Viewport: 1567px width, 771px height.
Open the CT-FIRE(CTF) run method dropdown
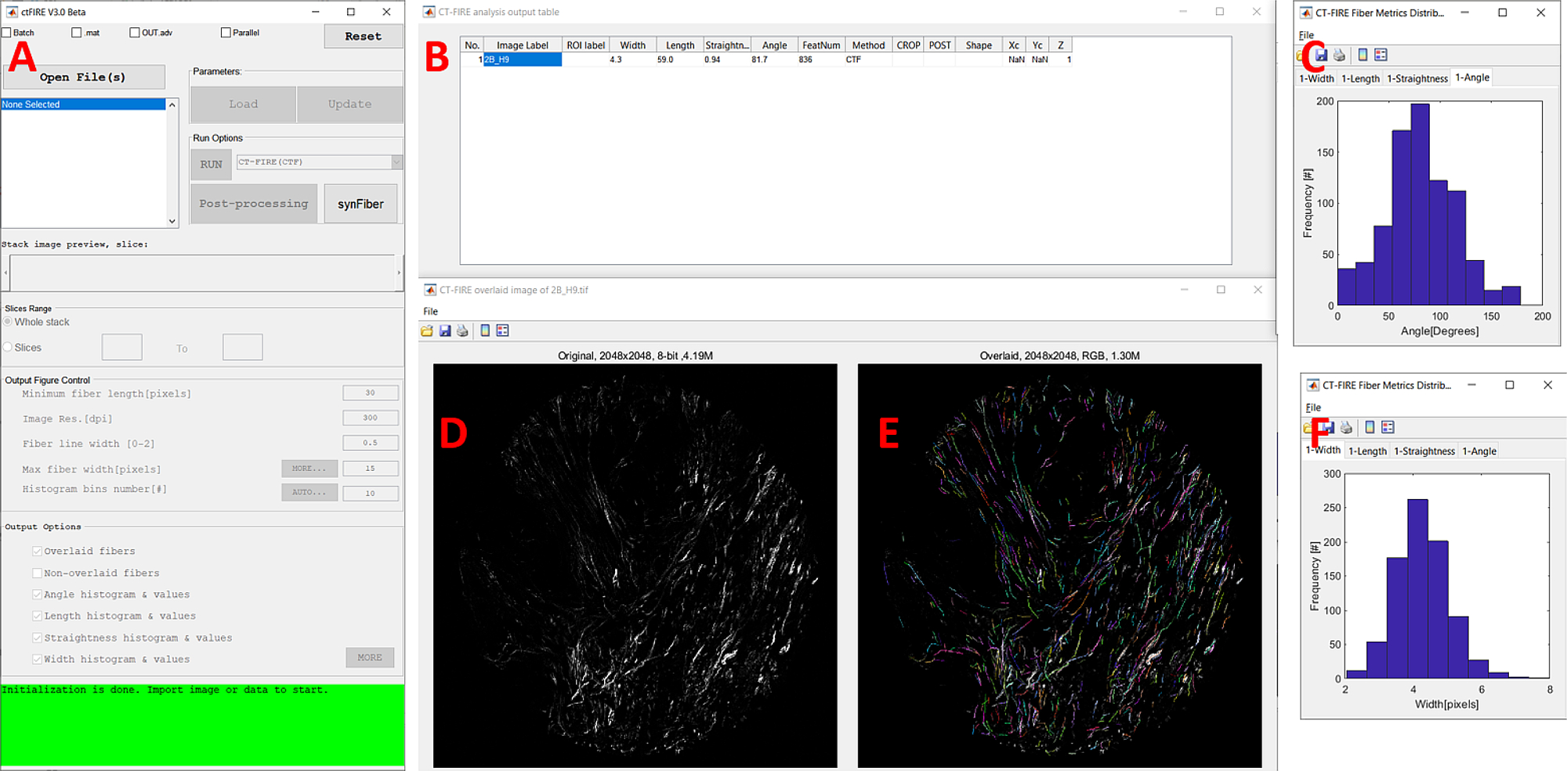click(x=320, y=162)
